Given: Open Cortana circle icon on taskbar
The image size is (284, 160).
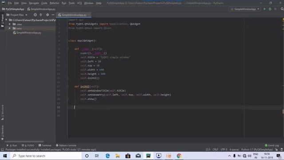Looking at the screenshot, I should pos(87,156).
